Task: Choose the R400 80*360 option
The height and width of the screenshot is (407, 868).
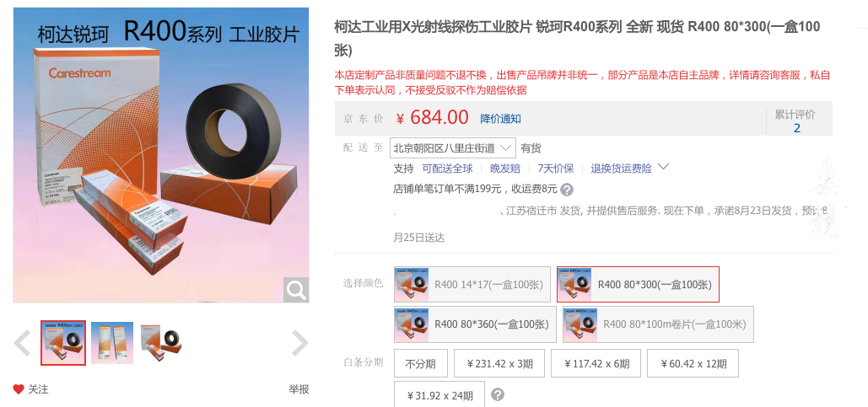Action: [475, 324]
